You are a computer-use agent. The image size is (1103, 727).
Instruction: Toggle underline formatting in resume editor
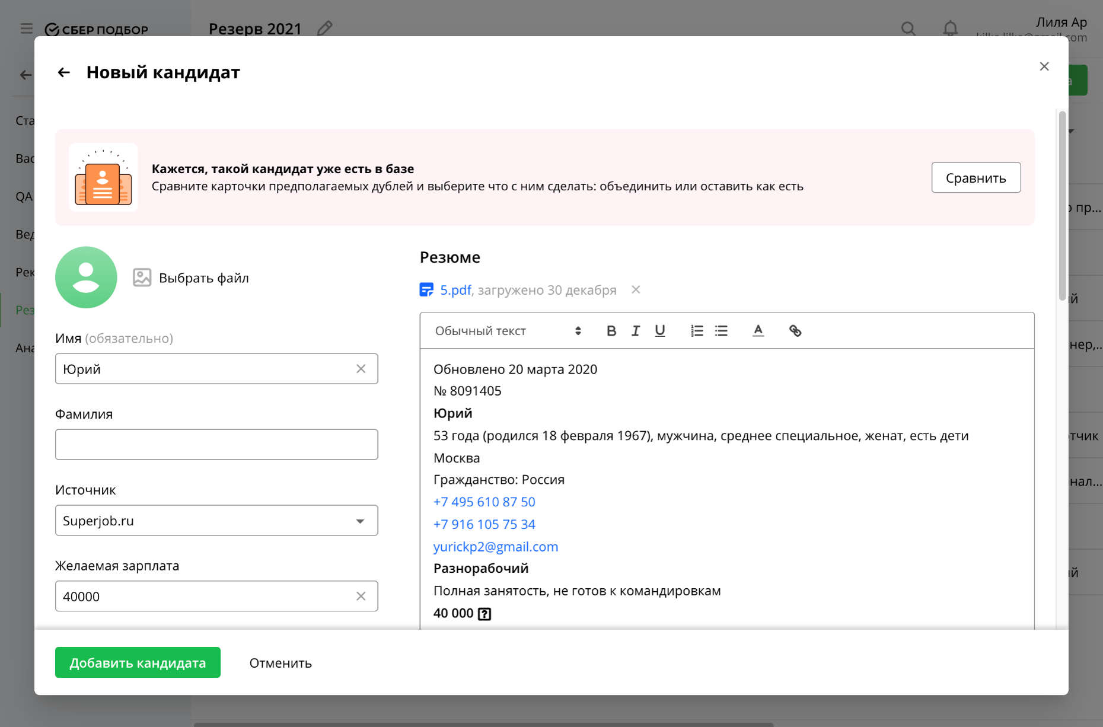point(659,331)
